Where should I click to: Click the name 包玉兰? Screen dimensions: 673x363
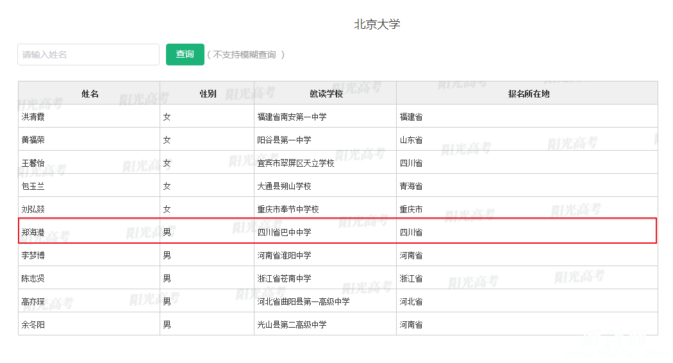coord(33,186)
